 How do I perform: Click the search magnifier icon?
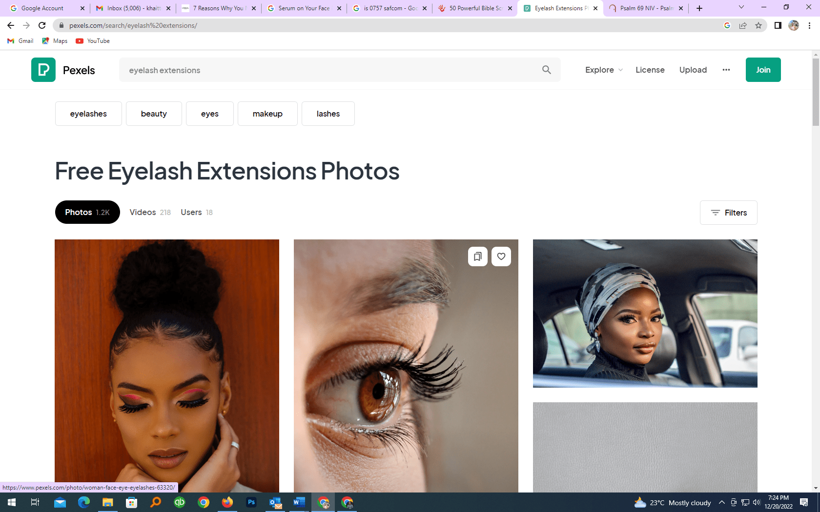tap(546, 70)
